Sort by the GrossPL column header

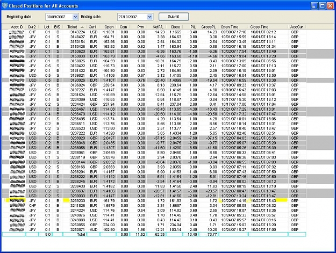pos(208,27)
